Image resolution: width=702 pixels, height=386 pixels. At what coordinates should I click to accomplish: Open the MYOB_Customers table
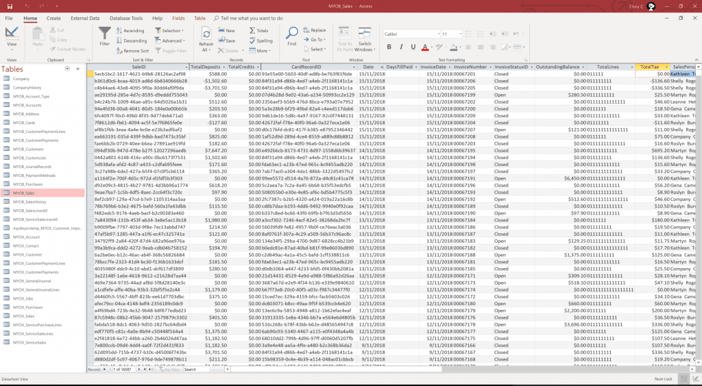click(28, 149)
